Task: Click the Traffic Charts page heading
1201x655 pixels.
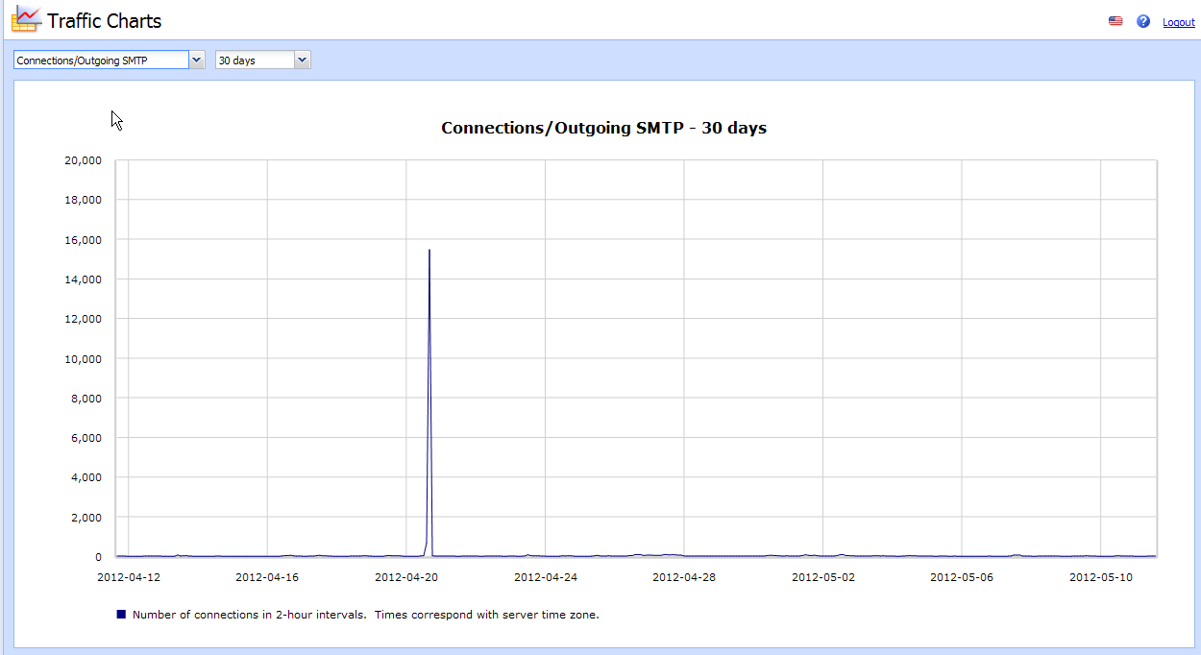Action: coord(105,21)
